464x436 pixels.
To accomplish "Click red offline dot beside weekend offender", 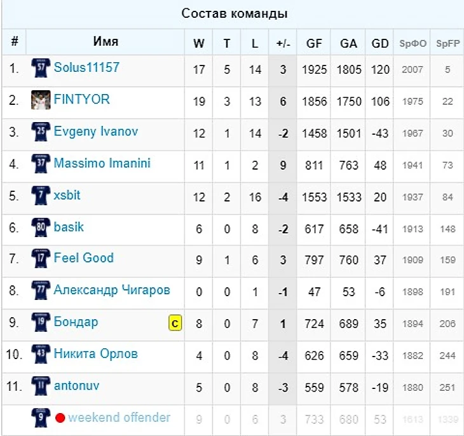I will (60, 418).
